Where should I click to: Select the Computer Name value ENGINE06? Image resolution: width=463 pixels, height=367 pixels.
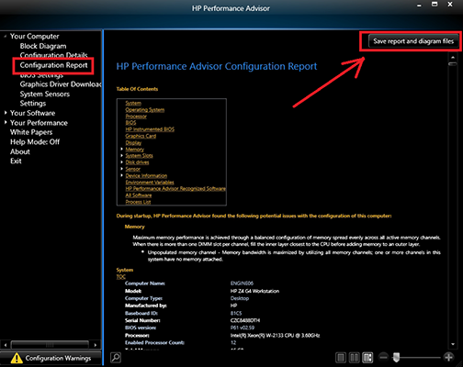tap(242, 284)
